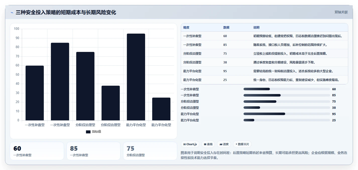Click the tallest chart bar reaching 95
This screenshot has height=170, width=358.
pyautogui.click(x=136, y=77)
